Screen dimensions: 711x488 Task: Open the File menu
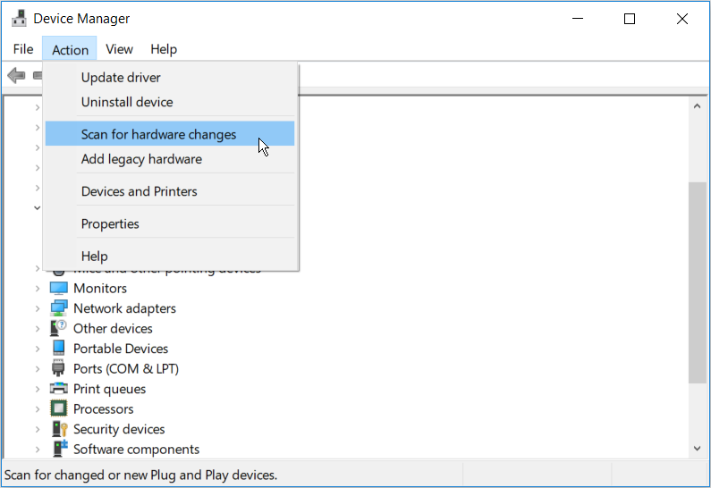click(x=23, y=49)
